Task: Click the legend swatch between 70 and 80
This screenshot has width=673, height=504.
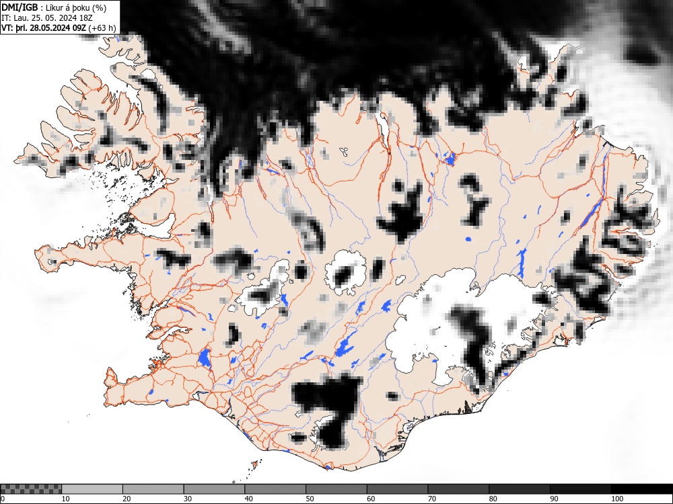Action: (458, 489)
